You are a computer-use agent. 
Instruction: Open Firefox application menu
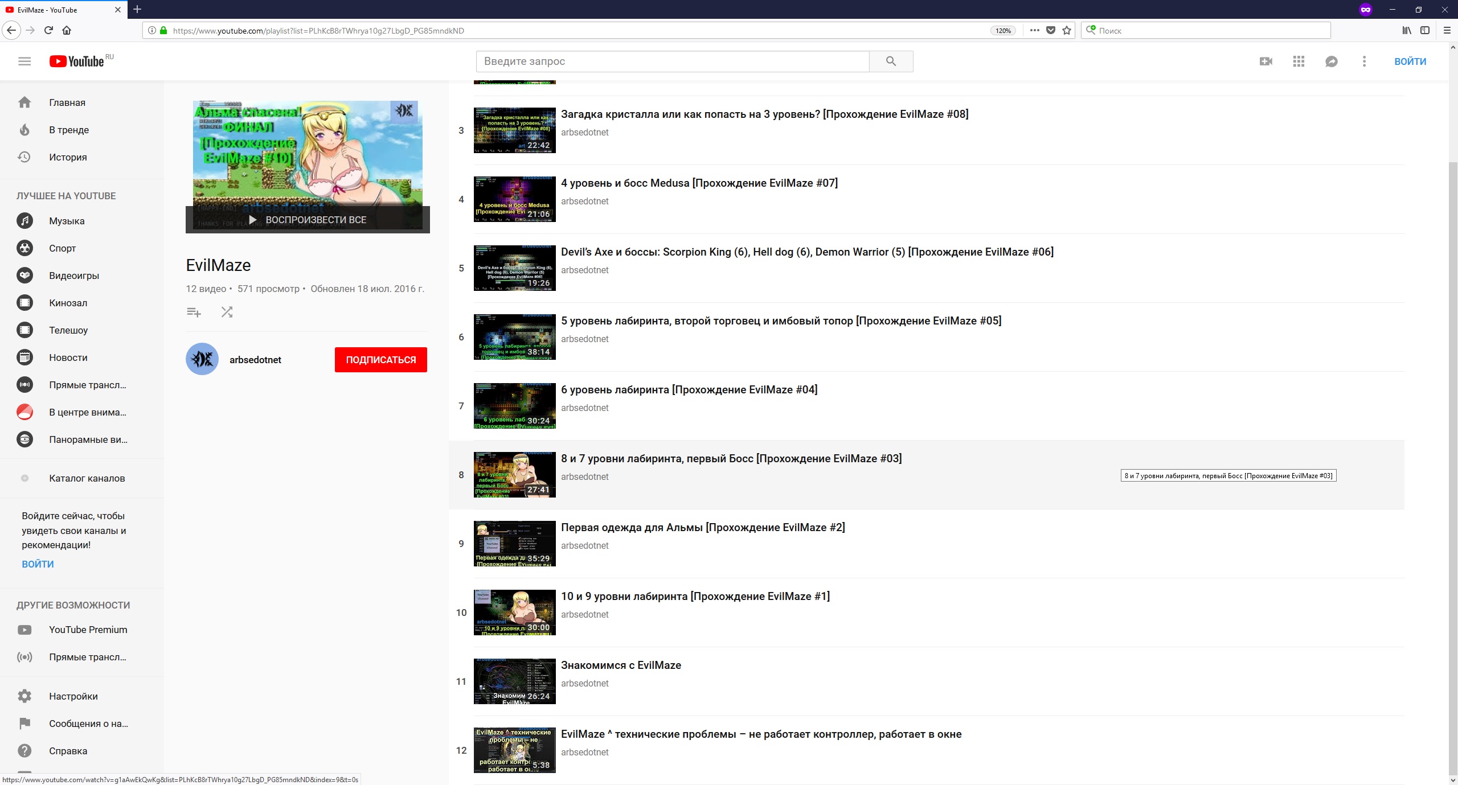tap(1447, 31)
